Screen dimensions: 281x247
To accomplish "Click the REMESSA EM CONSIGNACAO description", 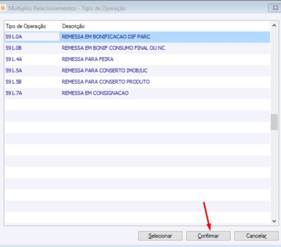I will [x=95, y=93].
